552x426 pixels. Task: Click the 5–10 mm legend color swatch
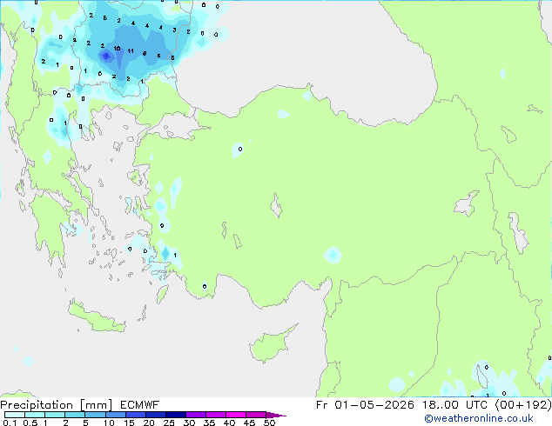click(x=96, y=415)
